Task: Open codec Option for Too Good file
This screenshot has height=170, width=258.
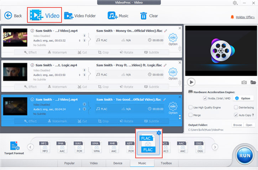Action: point(173,108)
